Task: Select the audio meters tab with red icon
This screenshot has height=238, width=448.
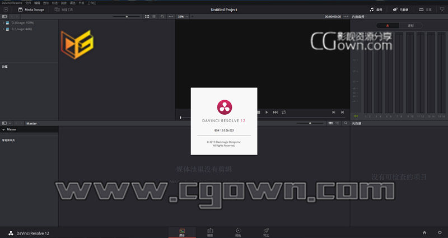Action: coord(388,26)
